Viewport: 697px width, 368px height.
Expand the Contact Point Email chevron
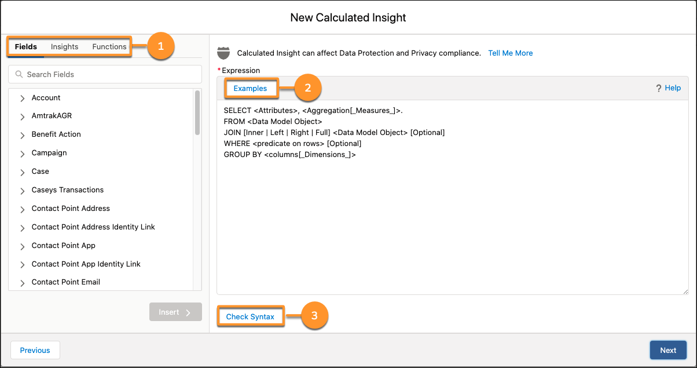pos(23,282)
